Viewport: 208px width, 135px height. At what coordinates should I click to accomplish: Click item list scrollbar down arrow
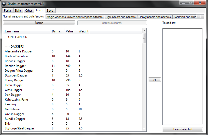coord(144,129)
